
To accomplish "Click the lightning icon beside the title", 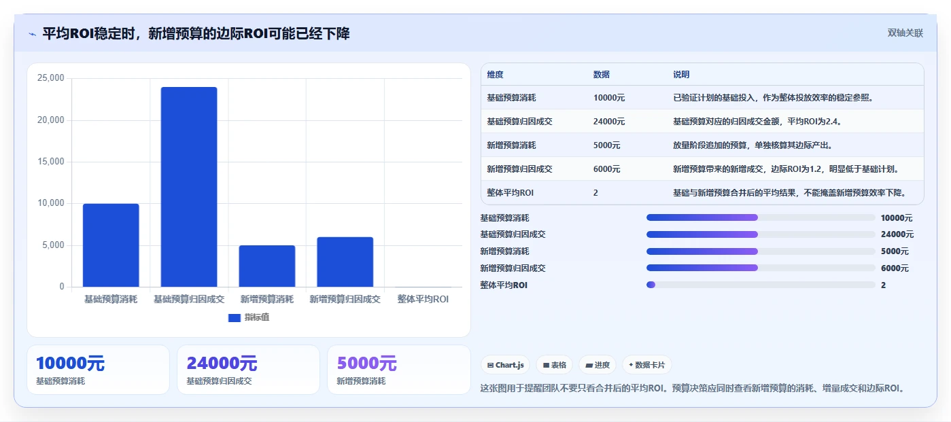I will click(32, 34).
